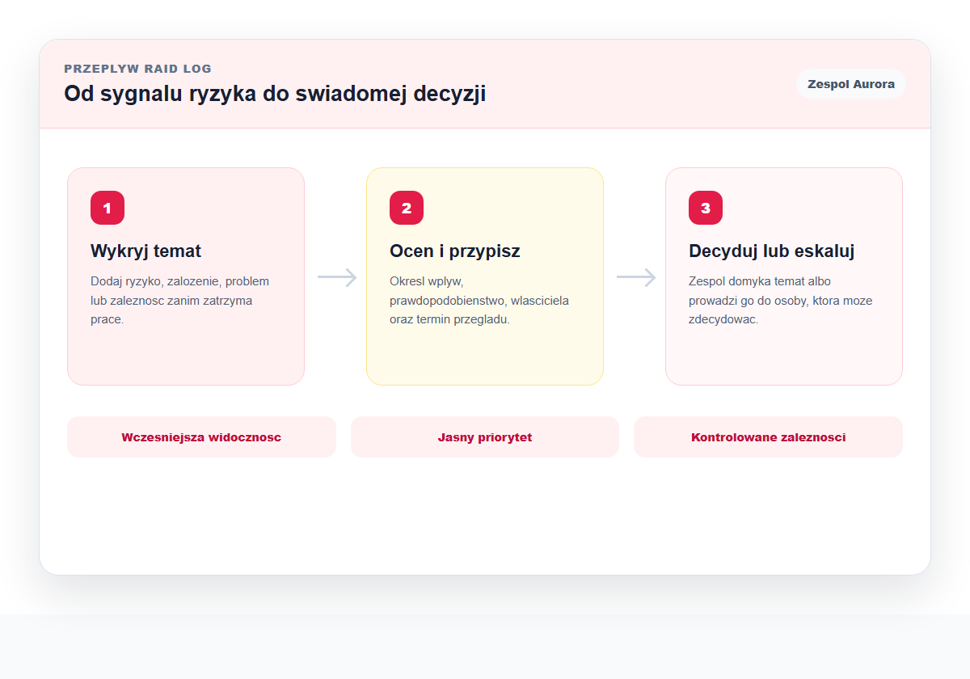Image resolution: width=970 pixels, height=679 pixels.
Task: Click the Wczesniejsza widocznosc pill
Action: click(201, 437)
